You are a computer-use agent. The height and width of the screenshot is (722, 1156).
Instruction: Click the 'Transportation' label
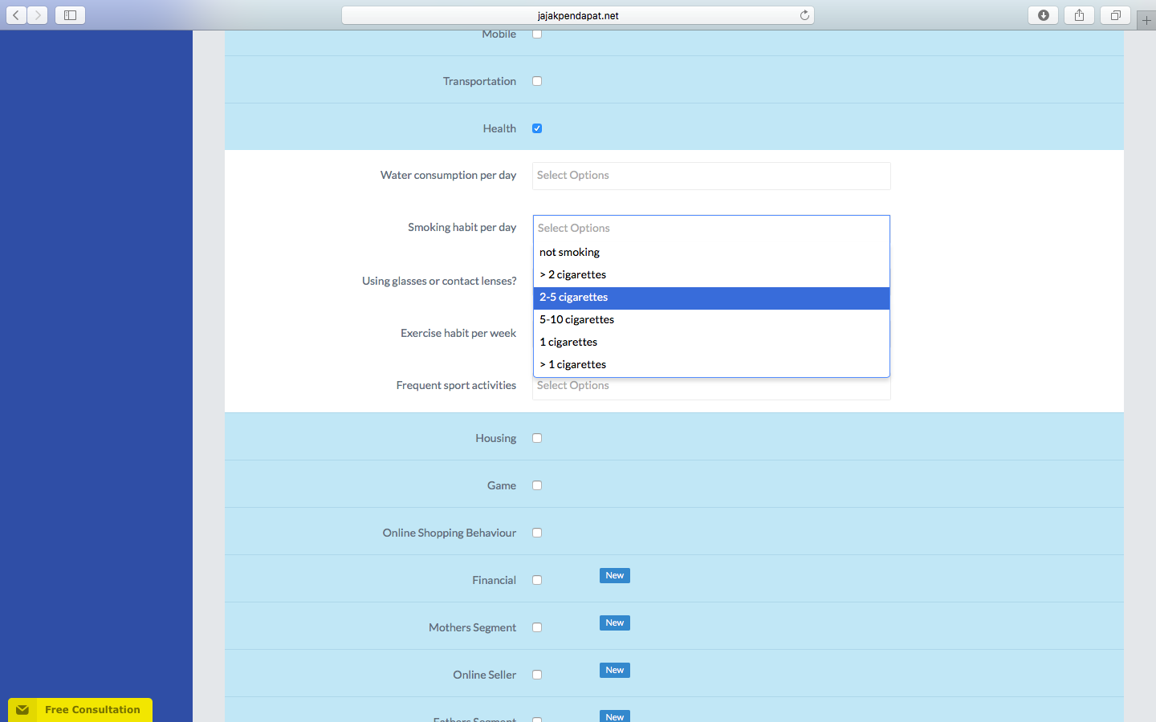(x=479, y=81)
